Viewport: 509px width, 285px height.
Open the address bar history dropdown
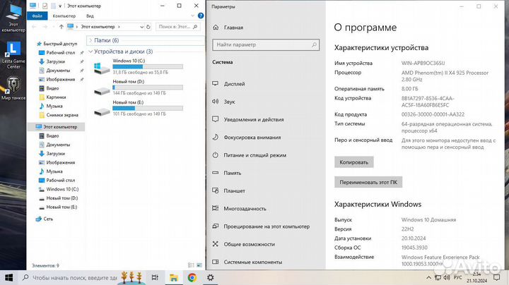pyautogui.click(x=141, y=27)
